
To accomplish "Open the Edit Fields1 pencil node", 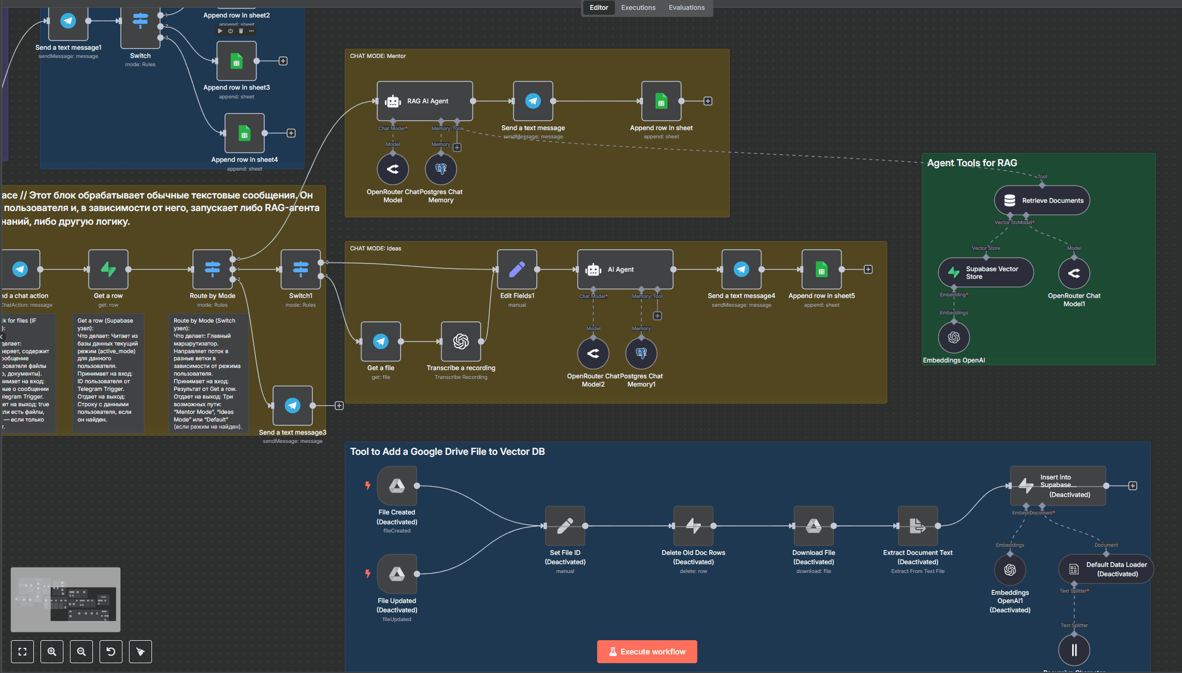I will click(517, 270).
